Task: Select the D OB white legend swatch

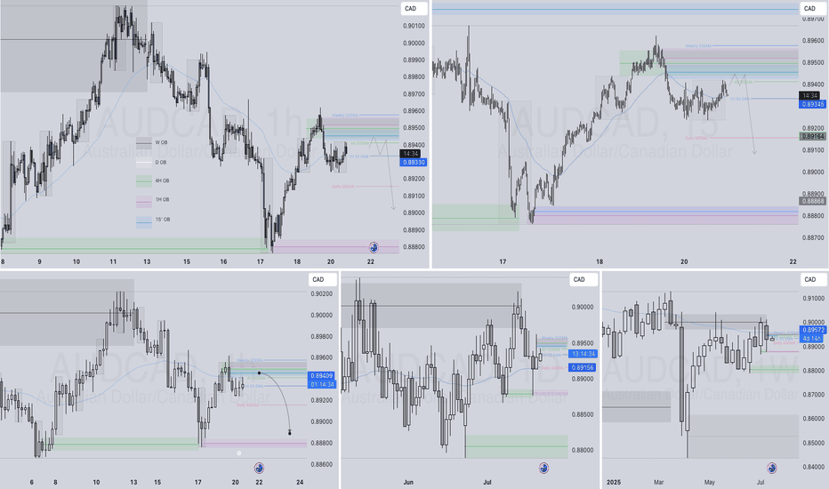Action: click(144, 163)
